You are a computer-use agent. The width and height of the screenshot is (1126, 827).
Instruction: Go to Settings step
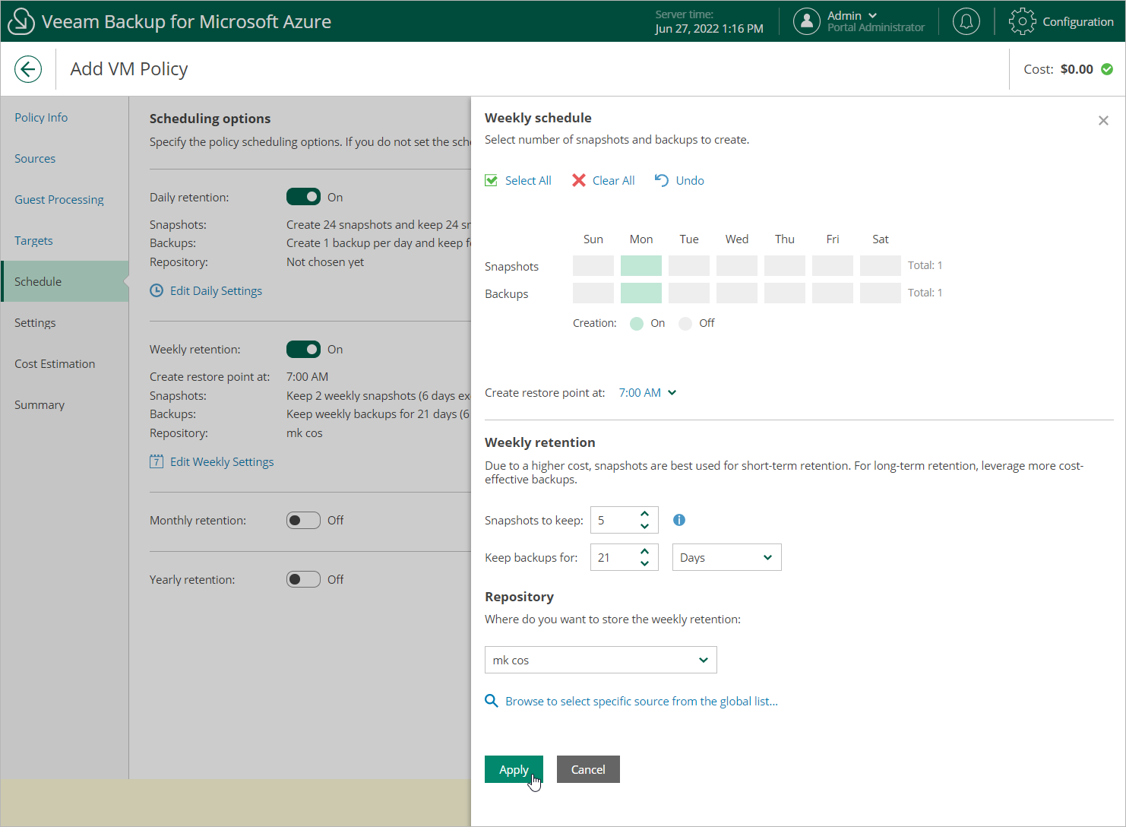[x=35, y=322]
